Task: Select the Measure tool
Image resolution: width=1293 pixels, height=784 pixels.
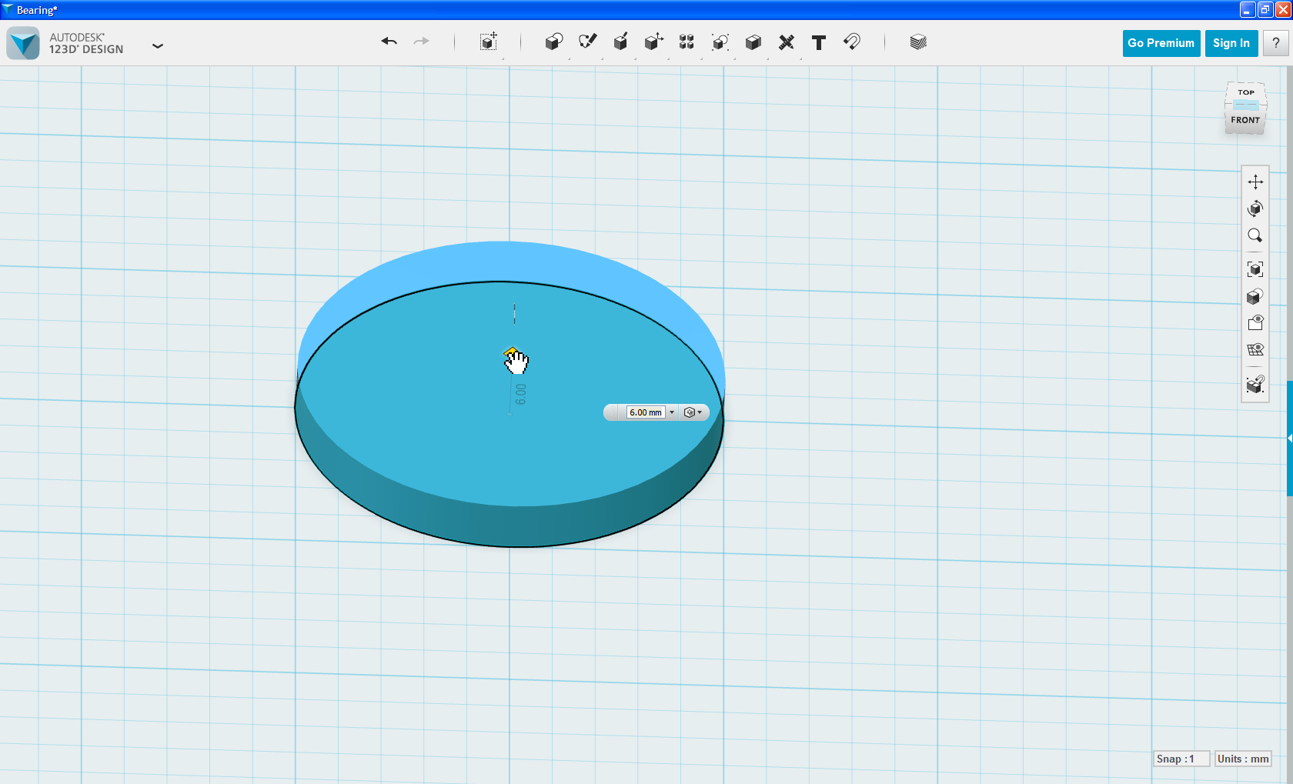Action: tap(786, 42)
